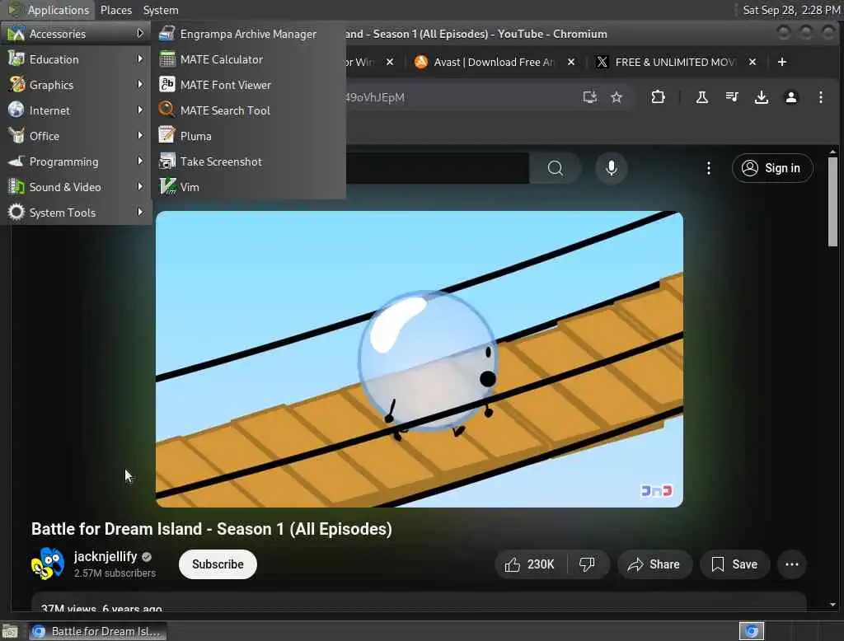
Task: Open the System menu
Action: point(161,10)
